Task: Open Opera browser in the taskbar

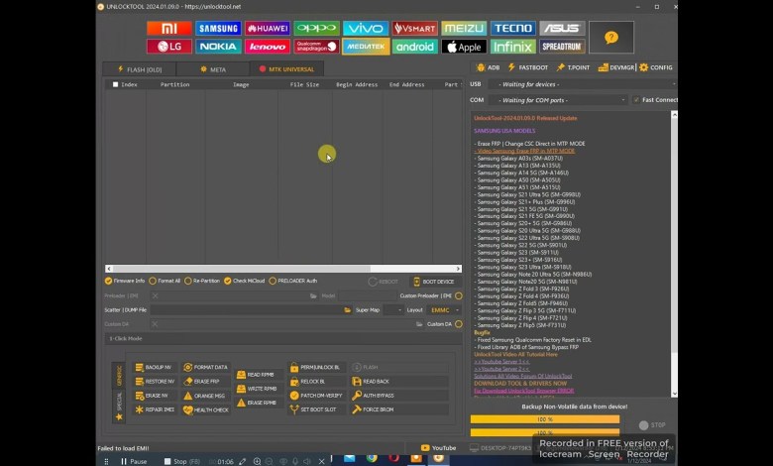Action: (393, 458)
